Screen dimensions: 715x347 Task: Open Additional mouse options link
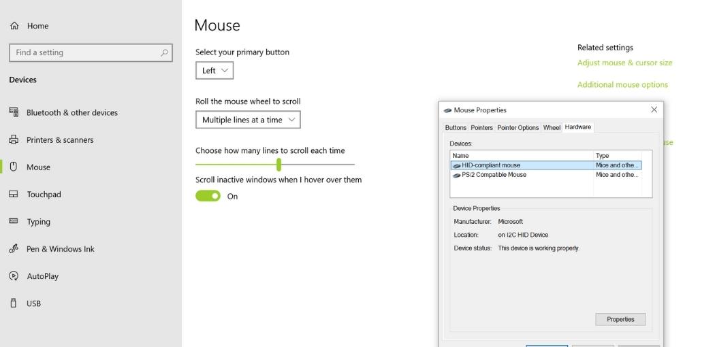tap(622, 84)
